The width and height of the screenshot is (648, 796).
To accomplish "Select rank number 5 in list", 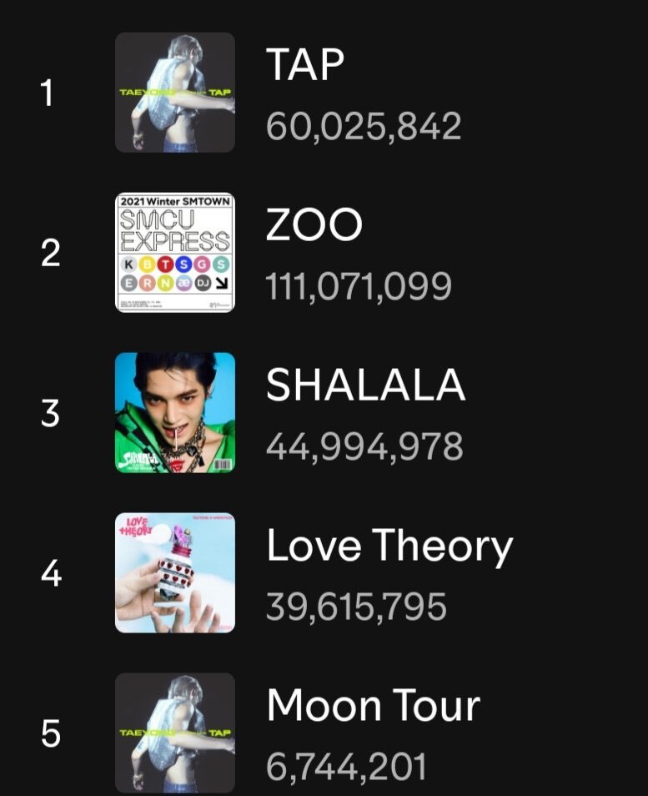I will (51, 733).
